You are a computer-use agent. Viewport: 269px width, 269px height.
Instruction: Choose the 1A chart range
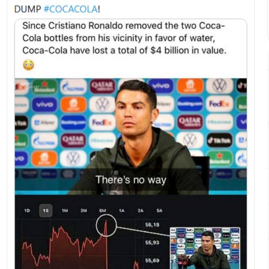[x=121, y=210]
